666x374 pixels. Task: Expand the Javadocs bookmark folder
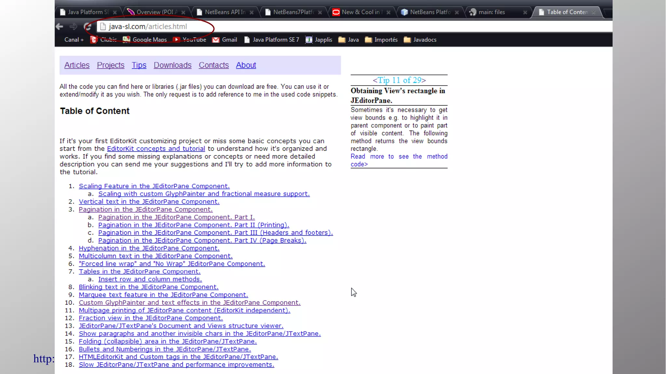point(420,40)
